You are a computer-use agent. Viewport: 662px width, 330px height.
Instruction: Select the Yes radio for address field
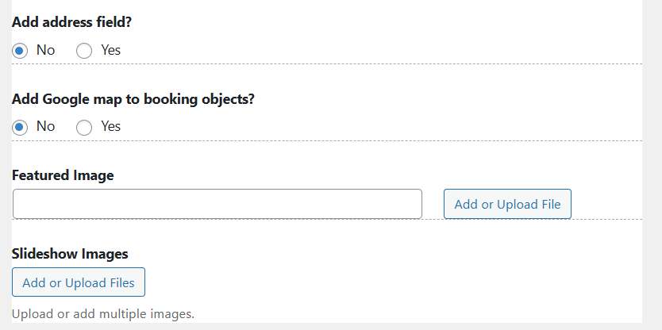[x=84, y=51]
